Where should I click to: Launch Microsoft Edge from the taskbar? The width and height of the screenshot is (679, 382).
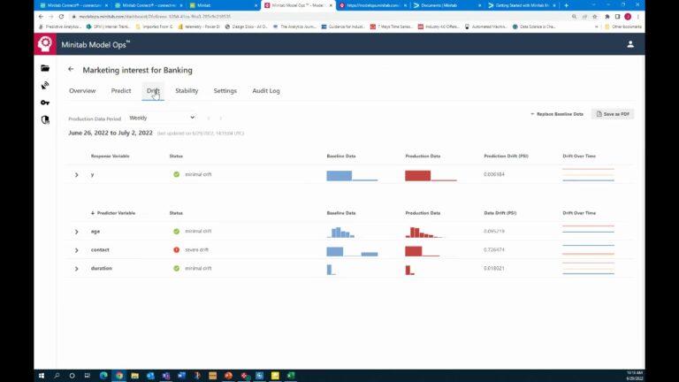pos(103,376)
